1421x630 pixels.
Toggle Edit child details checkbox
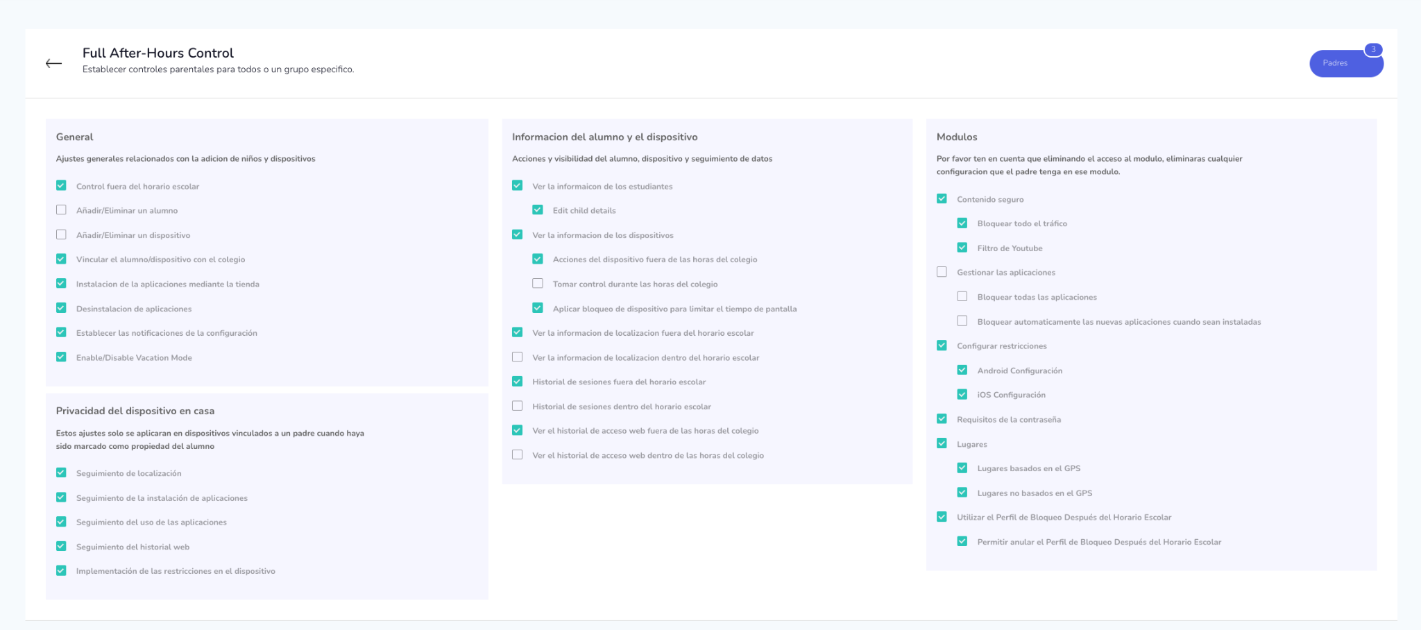pos(538,210)
